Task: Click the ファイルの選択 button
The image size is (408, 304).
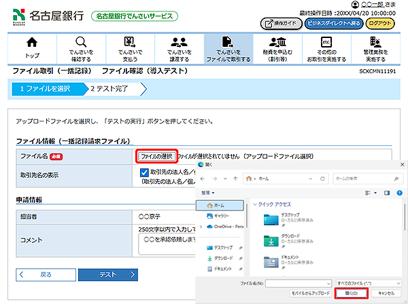Action: pos(156,155)
